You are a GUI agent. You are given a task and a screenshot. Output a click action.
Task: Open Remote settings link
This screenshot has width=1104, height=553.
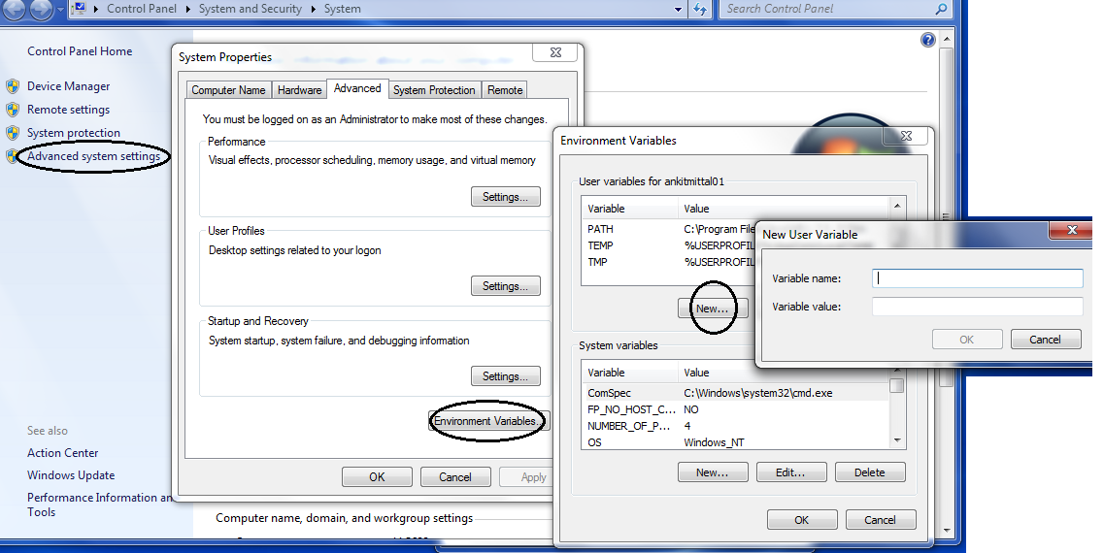(x=68, y=110)
